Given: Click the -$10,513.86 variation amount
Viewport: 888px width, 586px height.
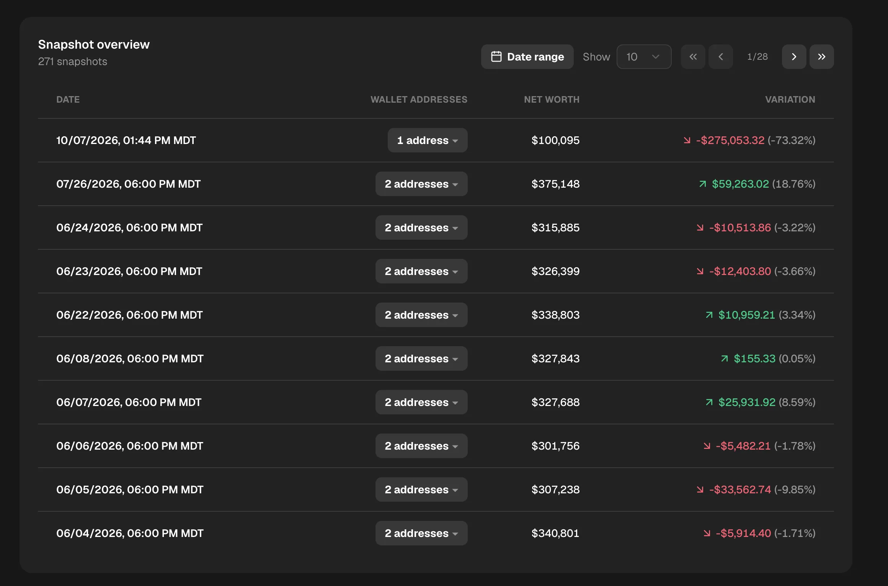Looking at the screenshot, I should coord(740,228).
